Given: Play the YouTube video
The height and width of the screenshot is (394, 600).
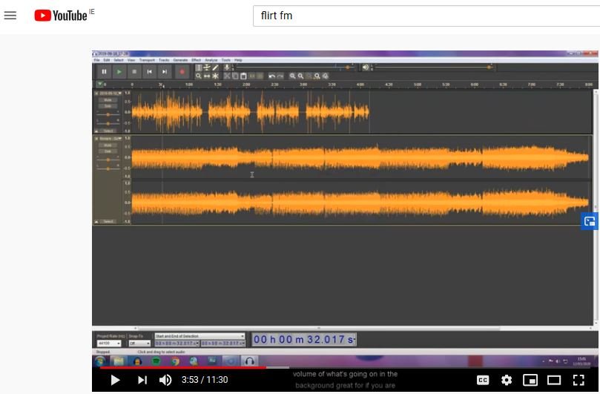Looking at the screenshot, I should click(115, 380).
